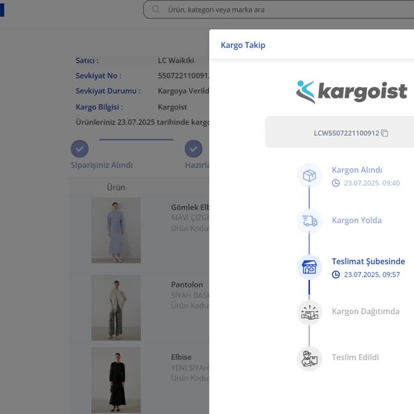The height and width of the screenshot is (414, 414).
Task: Copy the tracking number LCW5507221100912
Action: (385, 133)
